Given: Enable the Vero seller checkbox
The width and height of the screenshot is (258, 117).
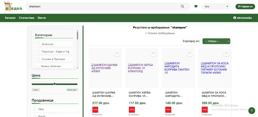Looking at the screenshot, I should [x=35, y=109].
